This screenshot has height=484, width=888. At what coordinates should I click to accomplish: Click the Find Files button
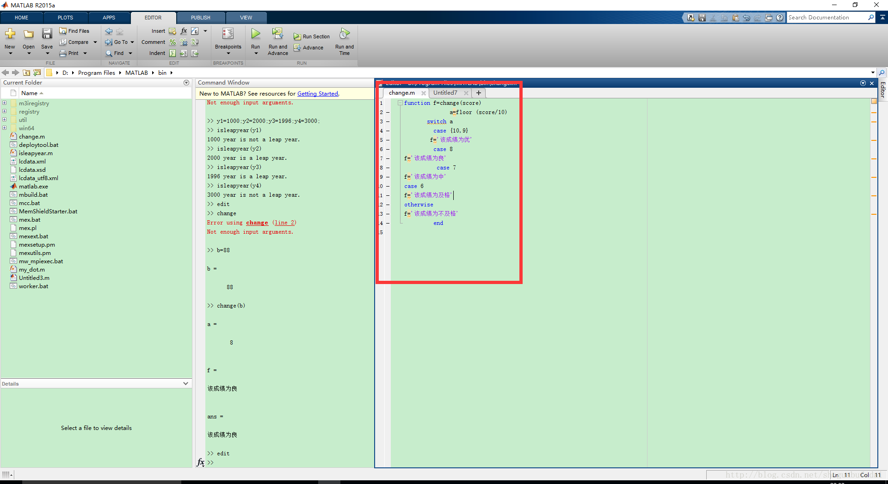pos(74,31)
